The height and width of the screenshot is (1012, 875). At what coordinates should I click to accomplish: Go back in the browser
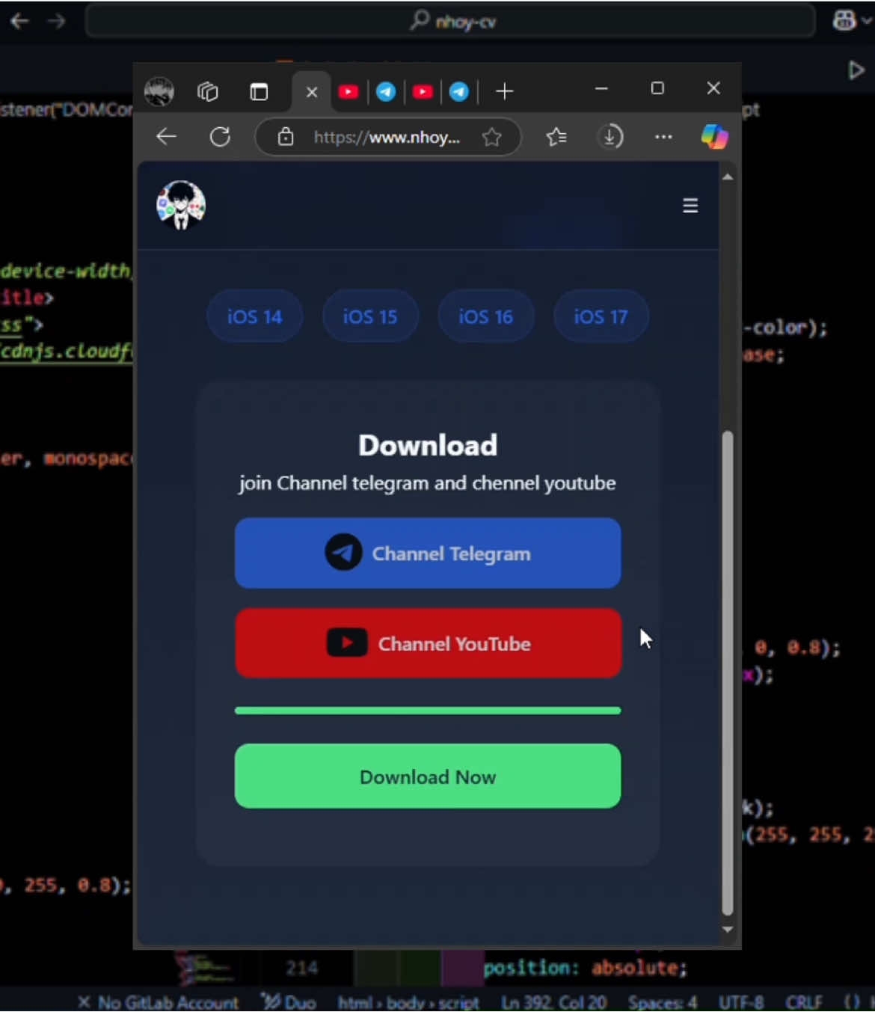[x=166, y=137]
